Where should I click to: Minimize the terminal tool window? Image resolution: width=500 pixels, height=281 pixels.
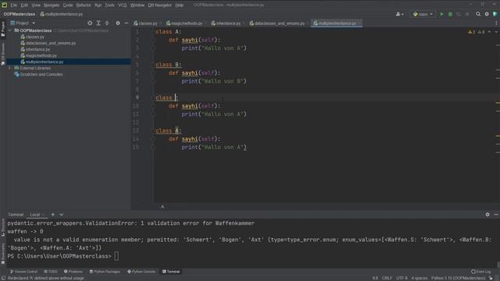pos(496,215)
